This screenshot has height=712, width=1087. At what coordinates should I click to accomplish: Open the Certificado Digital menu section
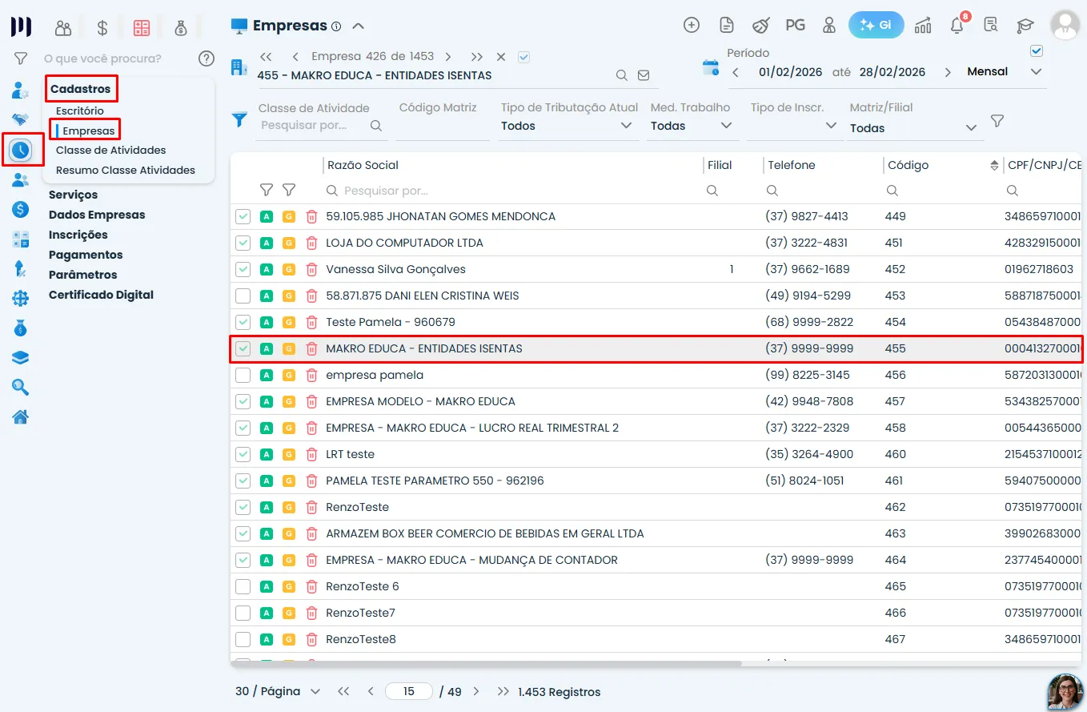[101, 295]
